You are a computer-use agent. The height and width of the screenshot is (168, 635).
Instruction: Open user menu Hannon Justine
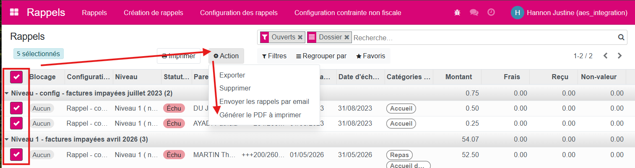[569, 13]
